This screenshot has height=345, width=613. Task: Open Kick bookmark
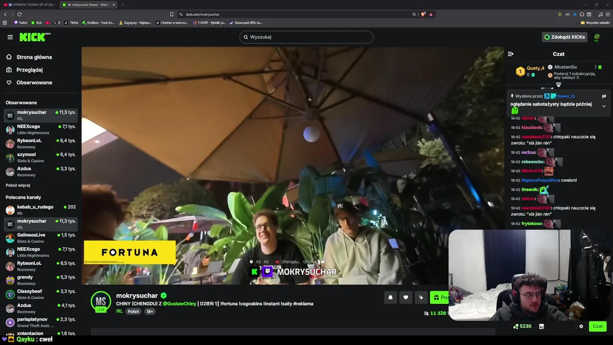pyautogui.click(x=36, y=23)
